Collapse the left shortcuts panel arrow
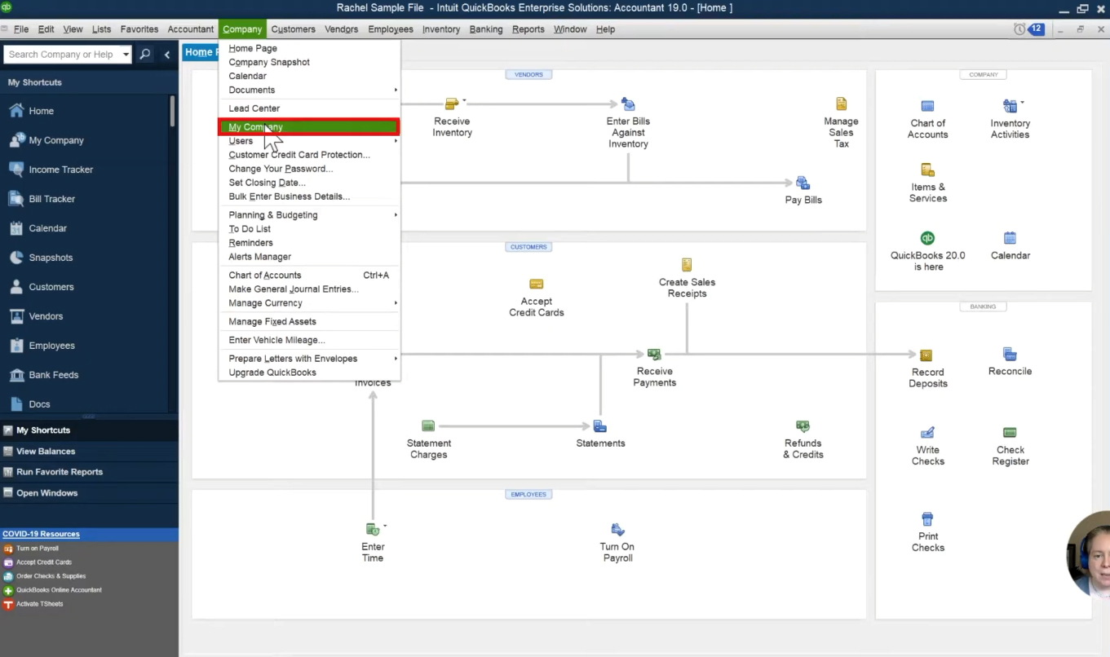This screenshot has width=1110, height=657. tap(167, 55)
